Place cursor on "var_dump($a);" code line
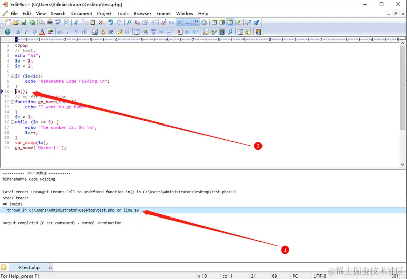The height and width of the screenshot is (279, 407). (32, 143)
